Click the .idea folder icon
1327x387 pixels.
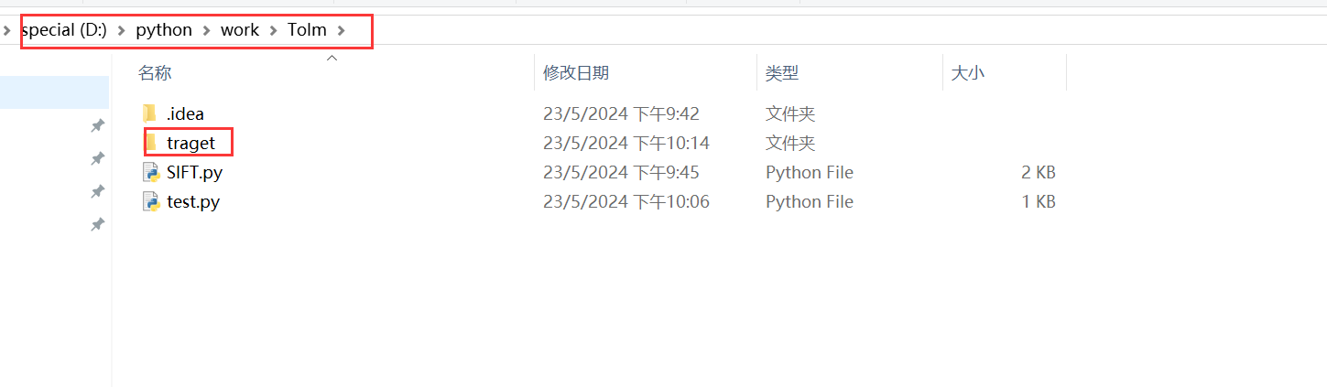[x=150, y=113]
